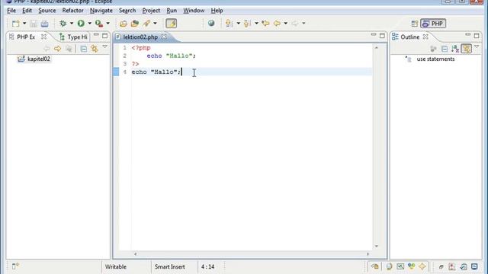Click the fast view icon in status bar

click(x=15, y=266)
